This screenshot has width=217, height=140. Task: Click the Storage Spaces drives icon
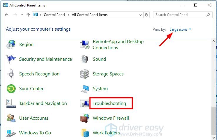(x=85, y=74)
